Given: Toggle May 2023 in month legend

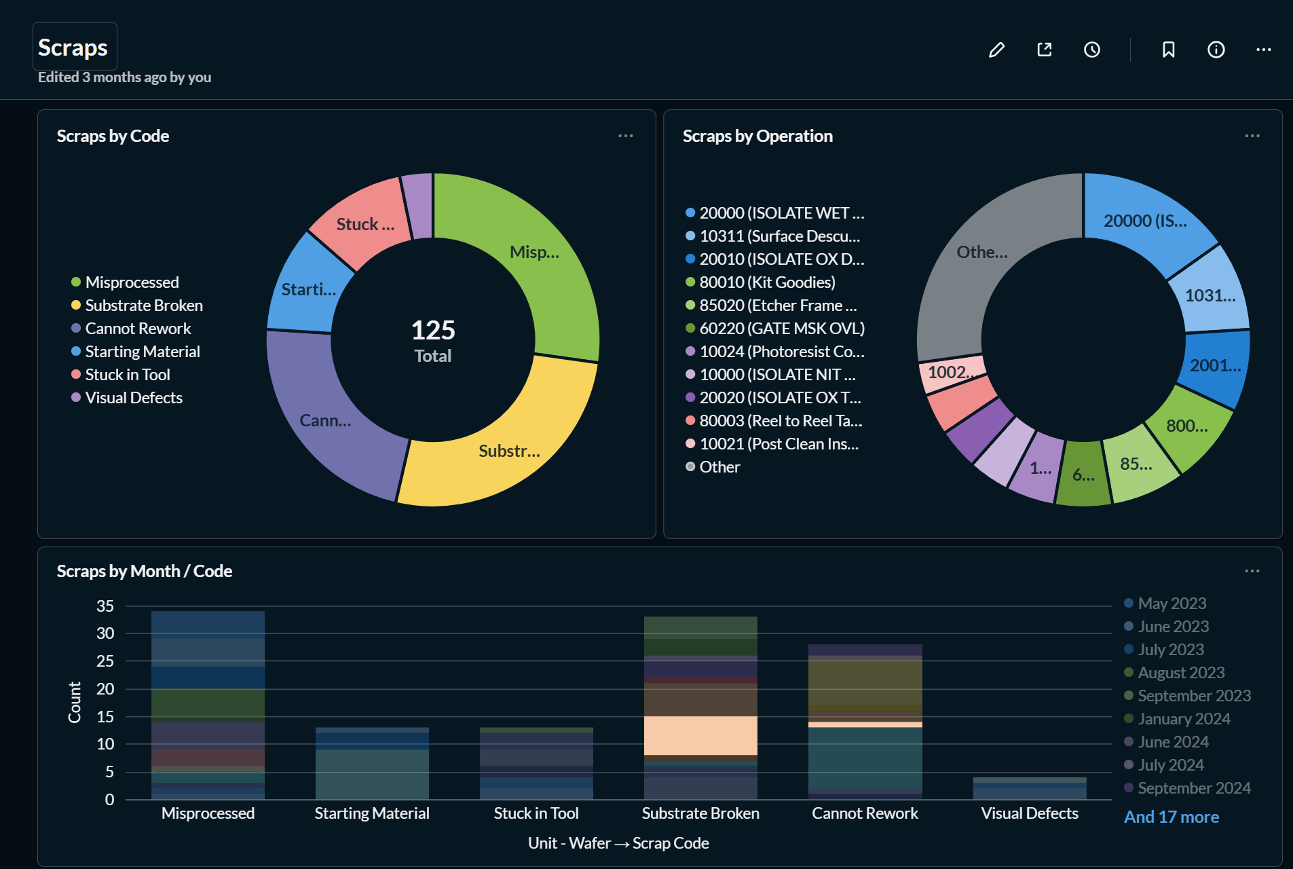Looking at the screenshot, I should 1165,603.
